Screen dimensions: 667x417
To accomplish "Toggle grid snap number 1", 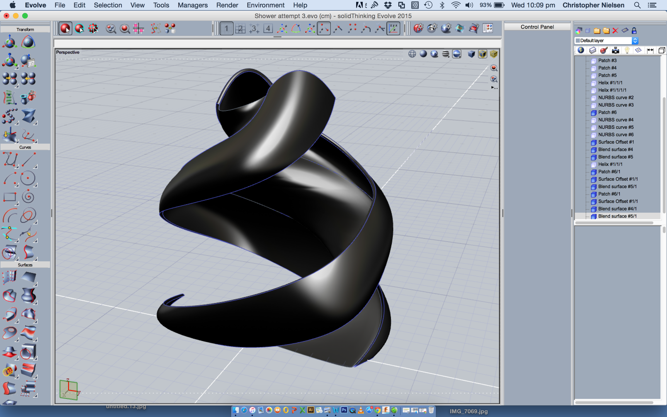I will point(226,28).
